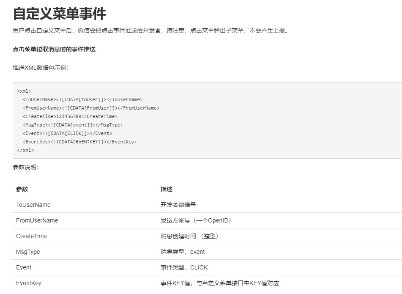Click the closing </xml> code line

point(25,150)
